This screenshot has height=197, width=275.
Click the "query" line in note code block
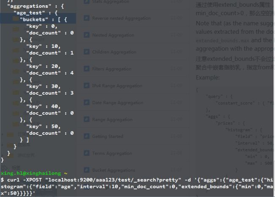pos(219,96)
